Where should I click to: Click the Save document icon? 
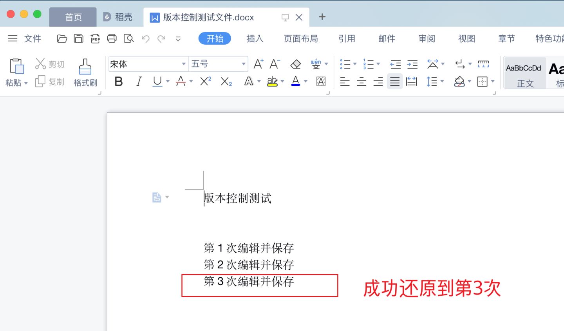coord(78,39)
